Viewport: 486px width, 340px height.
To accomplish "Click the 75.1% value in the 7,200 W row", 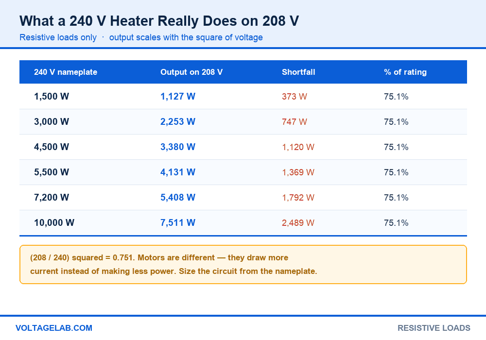I will pos(396,198).
